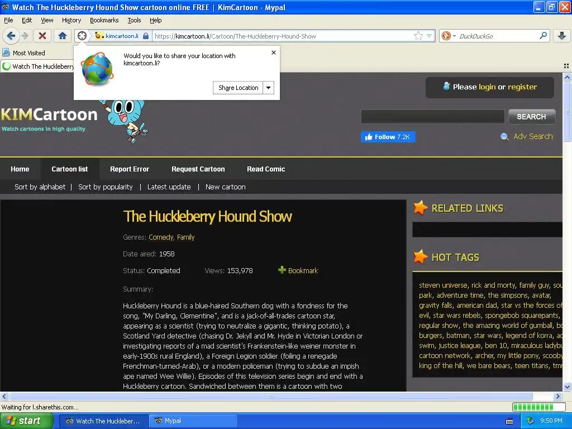The height and width of the screenshot is (429, 572).
Task: Click the magnifier icon in search bar
Action: pos(543,36)
